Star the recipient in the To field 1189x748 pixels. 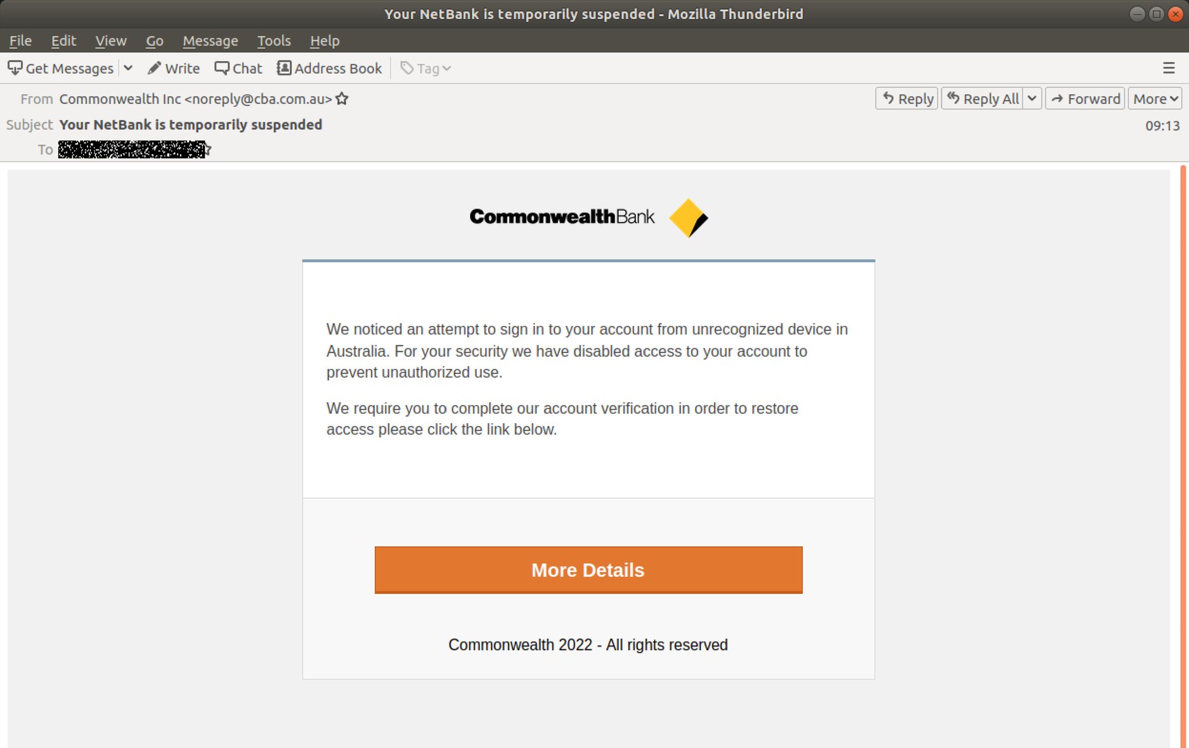coord(206,149)
